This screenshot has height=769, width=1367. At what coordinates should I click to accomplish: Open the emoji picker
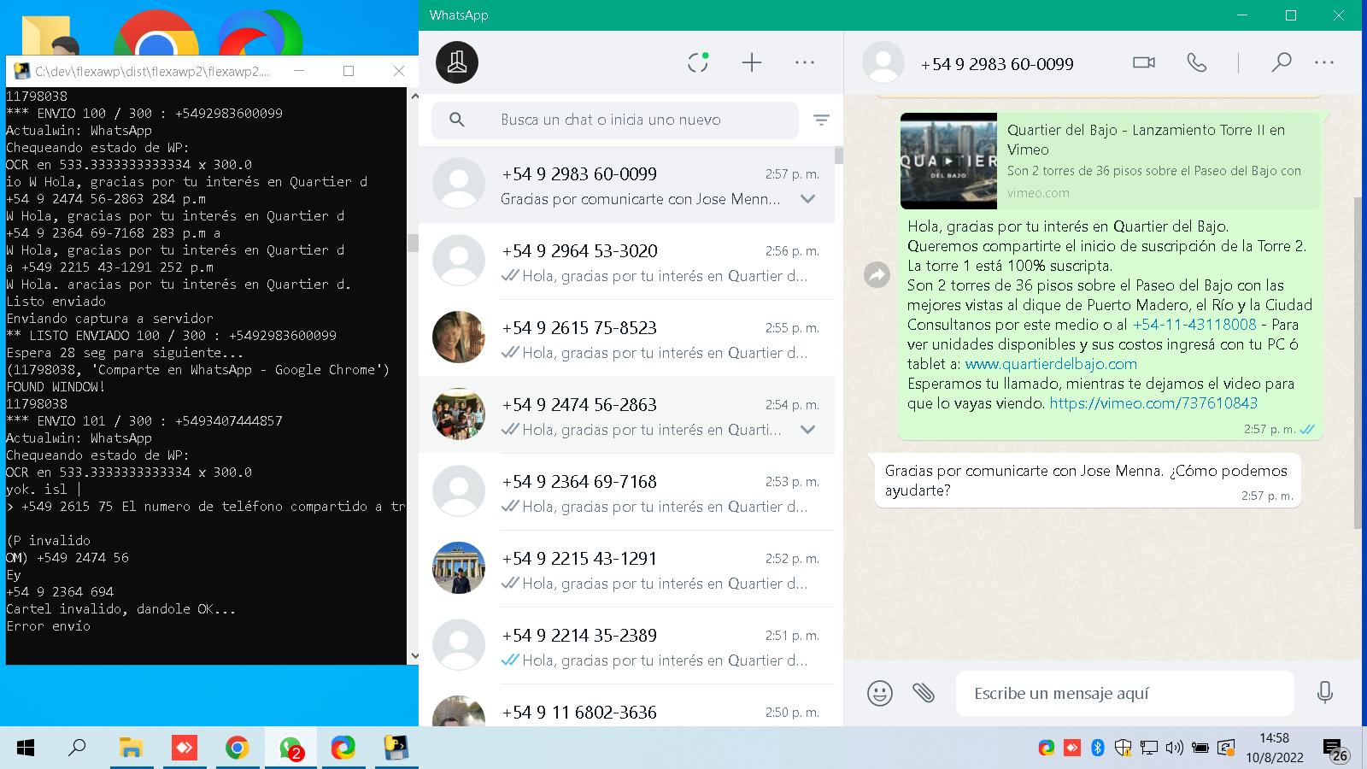click(879, 693)
